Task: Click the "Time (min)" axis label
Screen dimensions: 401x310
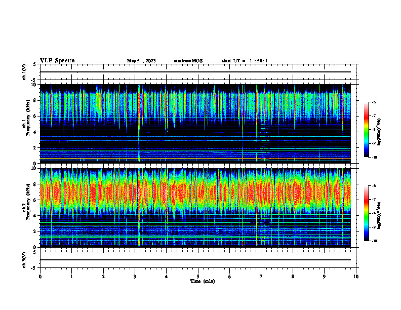Action: 203,281
